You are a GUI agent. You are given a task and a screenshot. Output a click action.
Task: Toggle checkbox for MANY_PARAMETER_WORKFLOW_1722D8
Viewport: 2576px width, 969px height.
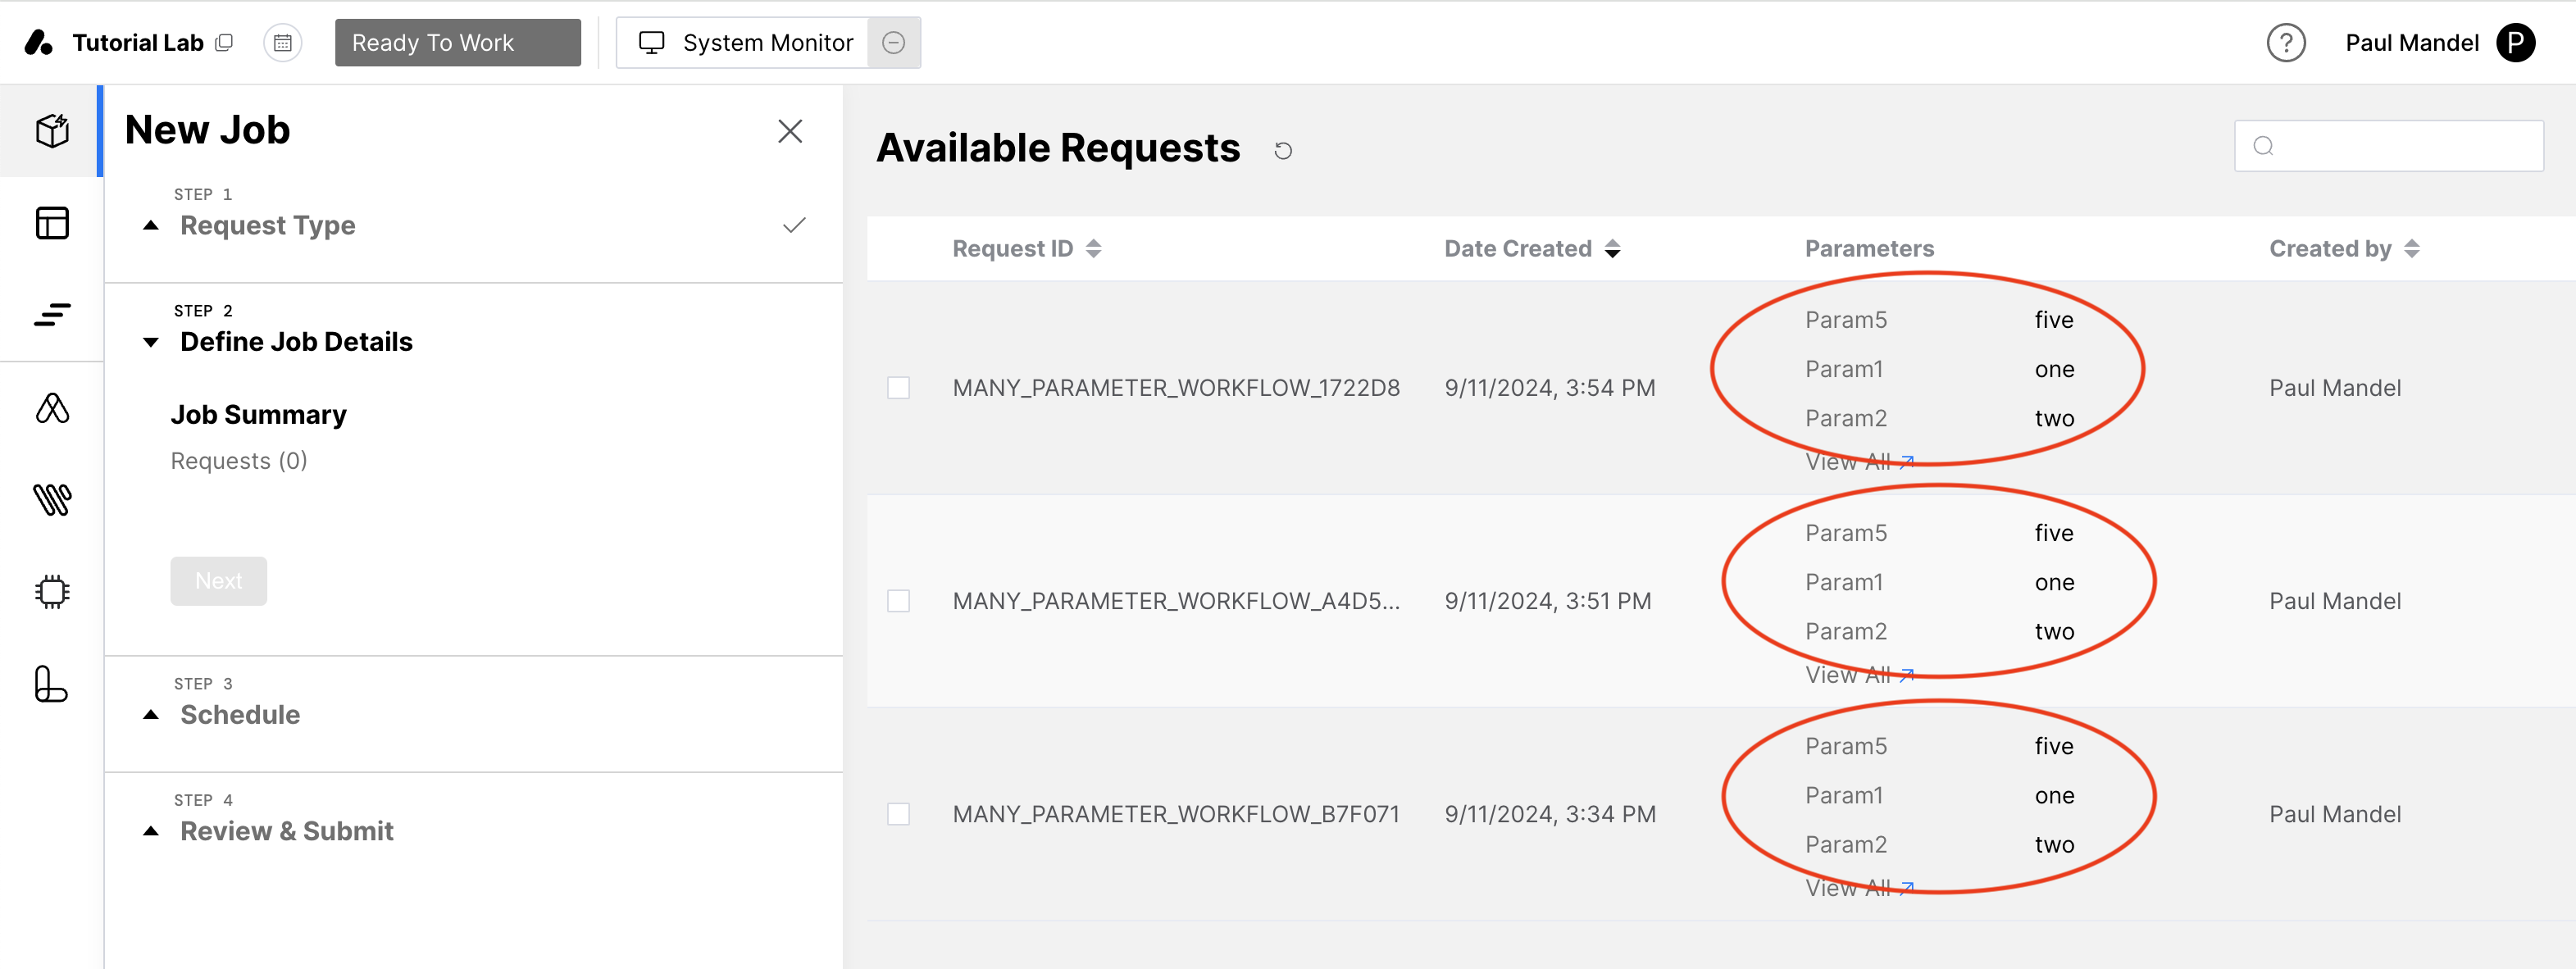[x=900, y=386]
